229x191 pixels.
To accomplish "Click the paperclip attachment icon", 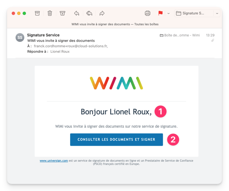I will pos(213,41).
